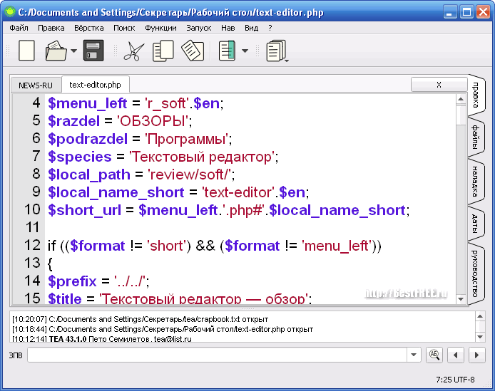
Task: Click the green-edged document toolbar icon
Action: [x=227, y=51]
